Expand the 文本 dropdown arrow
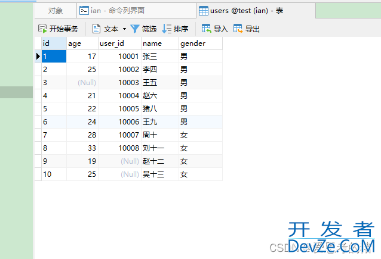This screenshot has width=381, height=259. click(124, 29)
